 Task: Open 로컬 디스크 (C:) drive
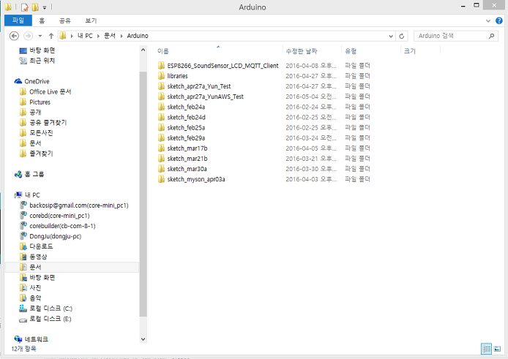(x=51, y=309)
